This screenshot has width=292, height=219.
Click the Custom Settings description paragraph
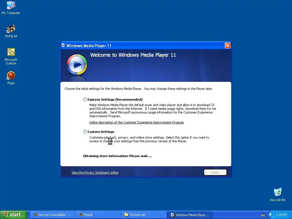click(x=149, y=139)
